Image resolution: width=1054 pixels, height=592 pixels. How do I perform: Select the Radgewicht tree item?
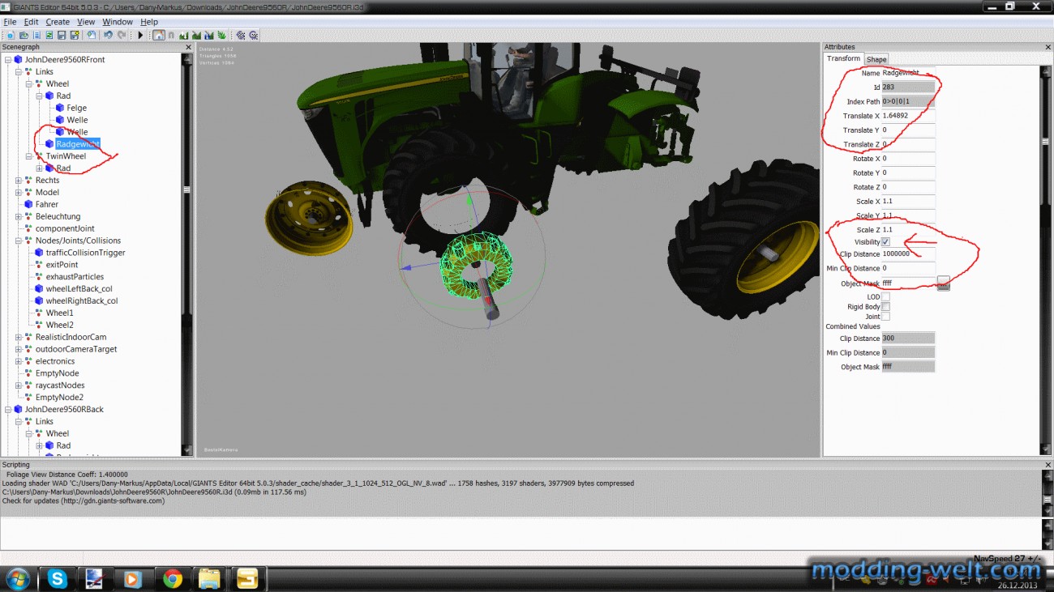point(78,144)
